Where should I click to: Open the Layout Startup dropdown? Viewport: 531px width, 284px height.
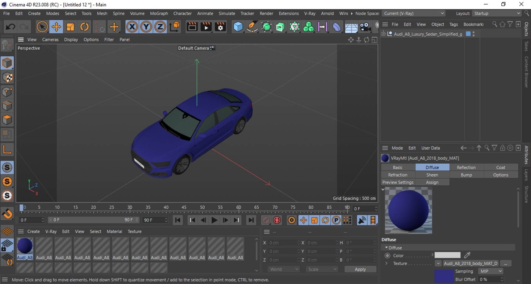point(497,13)
